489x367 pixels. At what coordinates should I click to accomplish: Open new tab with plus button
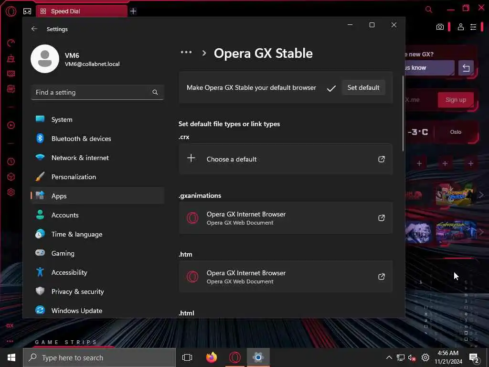pos(133,11)
